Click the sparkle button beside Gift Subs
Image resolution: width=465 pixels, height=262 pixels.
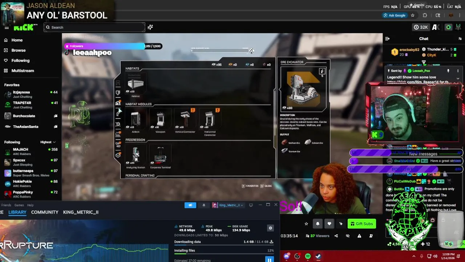tap(341, 224)
